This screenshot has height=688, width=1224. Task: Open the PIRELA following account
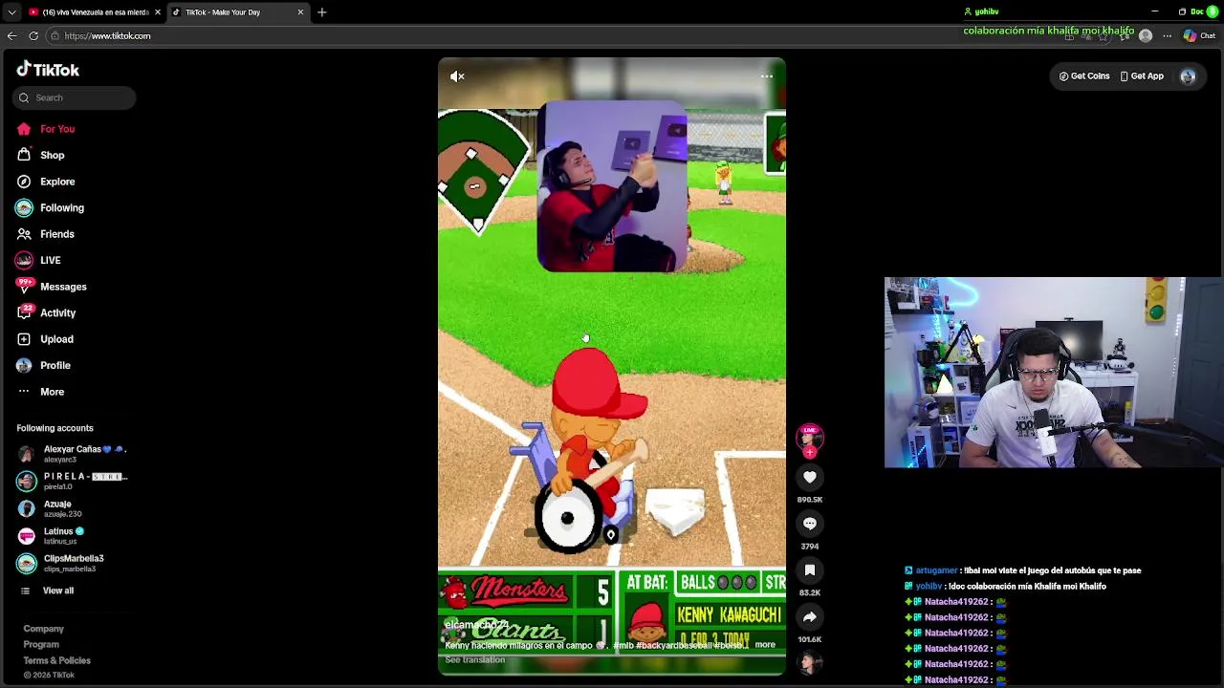coord(72,481)
